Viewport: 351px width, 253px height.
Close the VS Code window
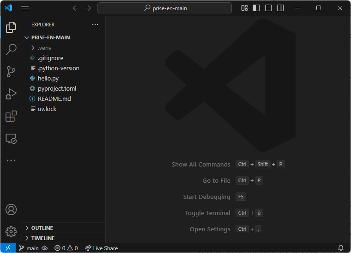pos(340,8)
